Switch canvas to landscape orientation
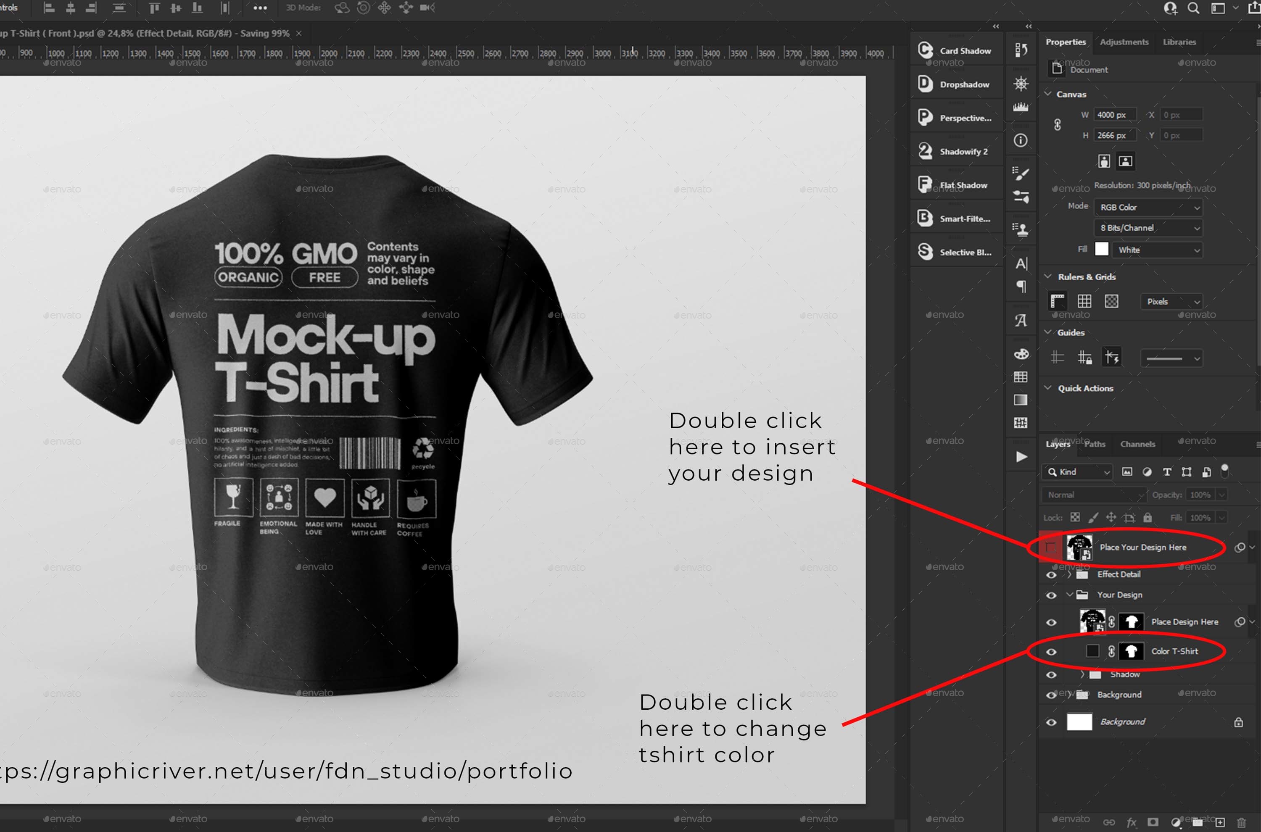Viewport: 1261px width, 832px height. pos(1125,161)
